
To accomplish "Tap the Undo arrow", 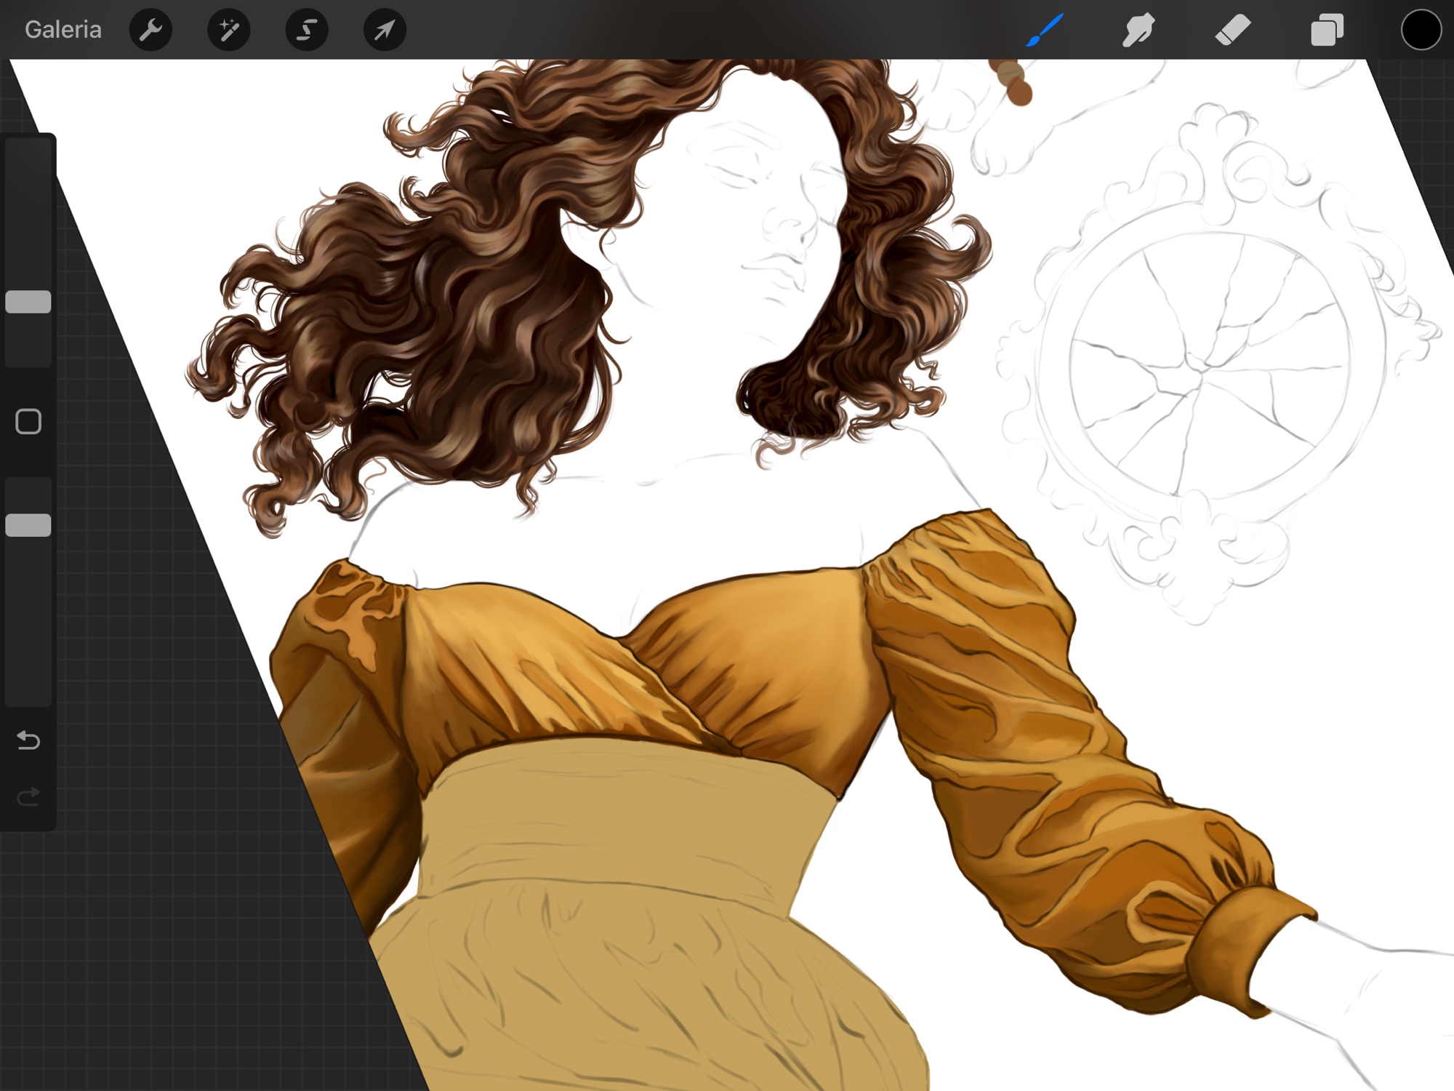I will click(28, 740).
